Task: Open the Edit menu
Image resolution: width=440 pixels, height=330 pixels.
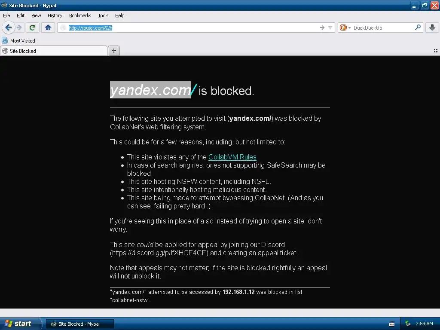Action: (21, 16)
